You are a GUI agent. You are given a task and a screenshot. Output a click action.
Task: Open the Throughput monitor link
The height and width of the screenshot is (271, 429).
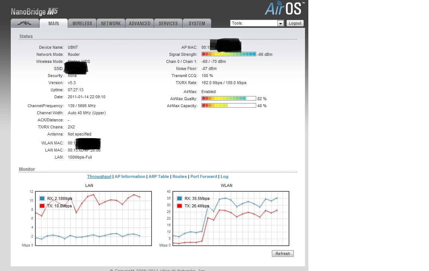coord(99,177)
